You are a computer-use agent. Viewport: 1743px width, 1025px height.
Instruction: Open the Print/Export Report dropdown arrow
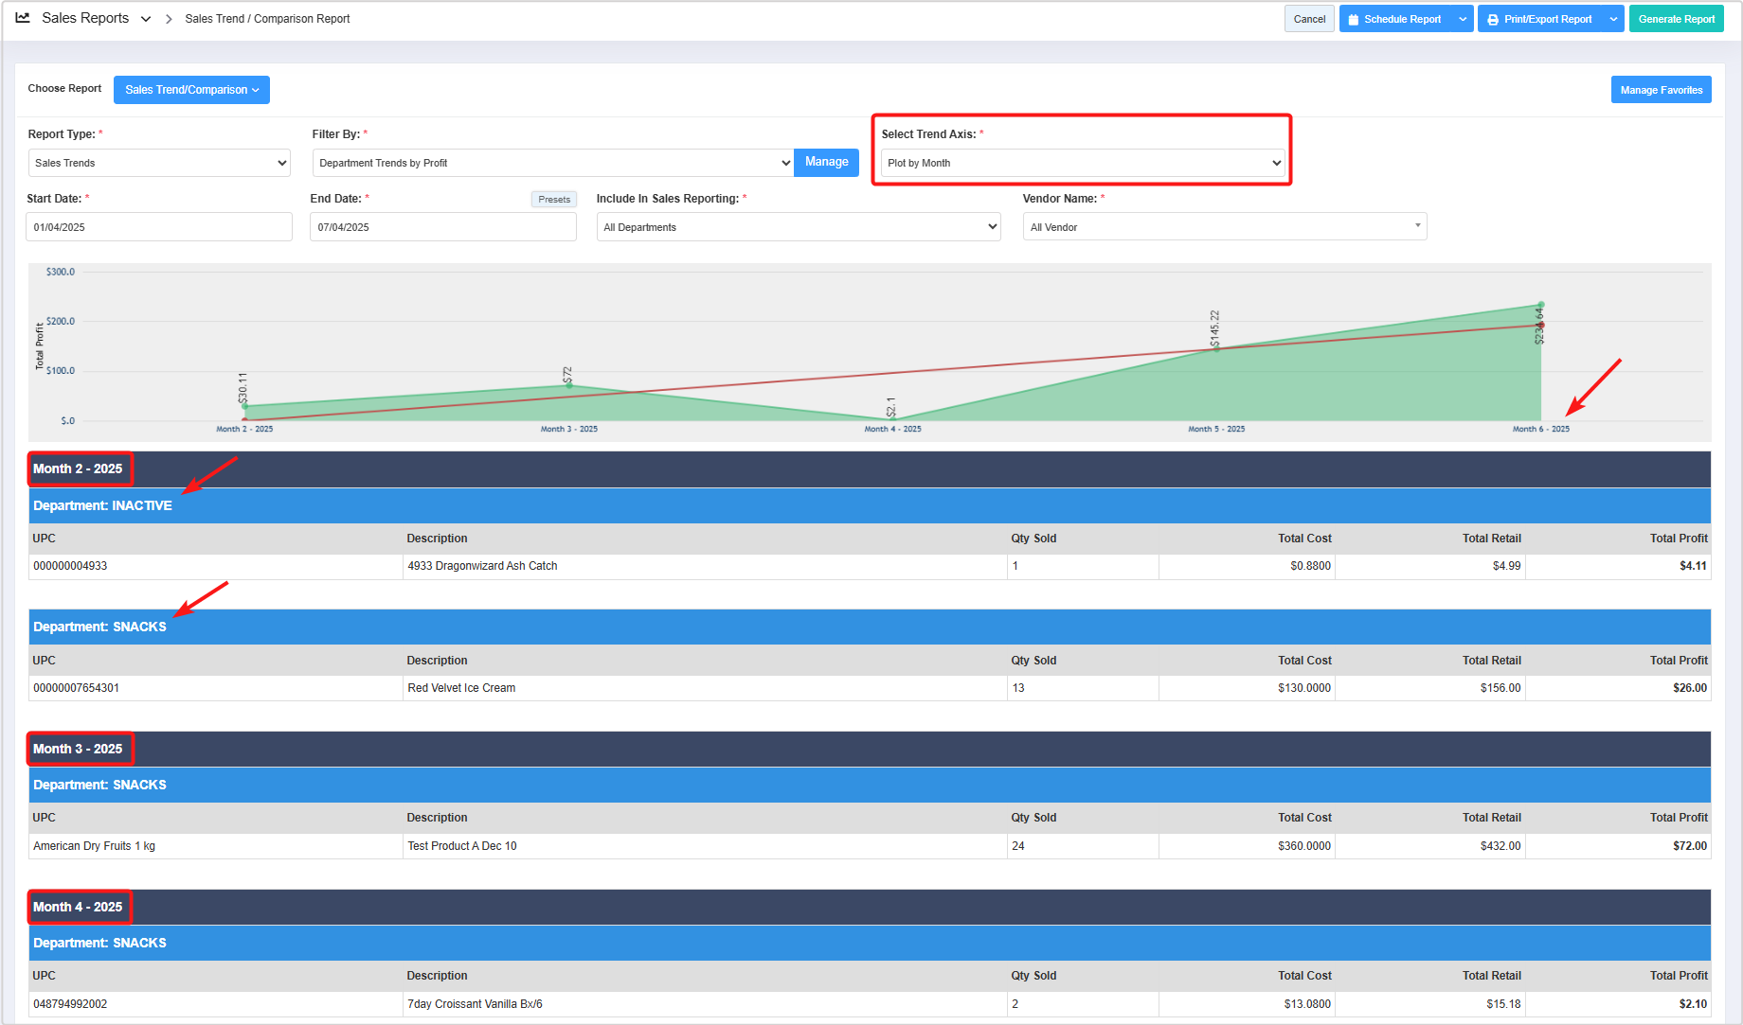[x=1613, y=19]
